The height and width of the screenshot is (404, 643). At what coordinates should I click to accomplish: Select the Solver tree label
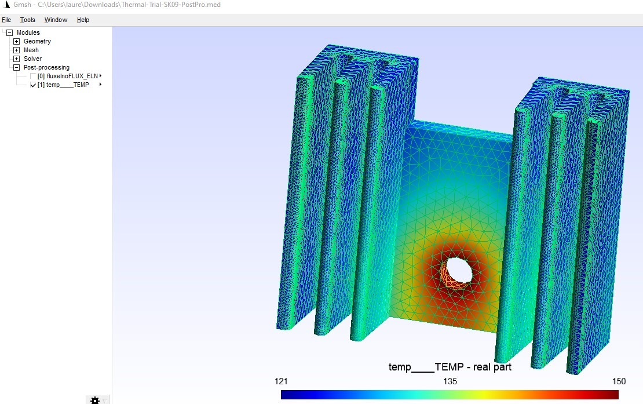point(33,59)
